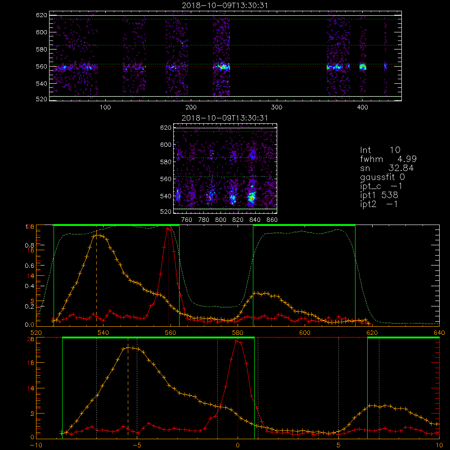This screenshot has width=450, height=450.
Task: Click y-axis label 0.8 on third plot
Action: coord(29,245)
